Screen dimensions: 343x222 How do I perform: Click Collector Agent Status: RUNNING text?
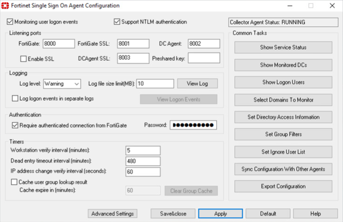[267, 22]
